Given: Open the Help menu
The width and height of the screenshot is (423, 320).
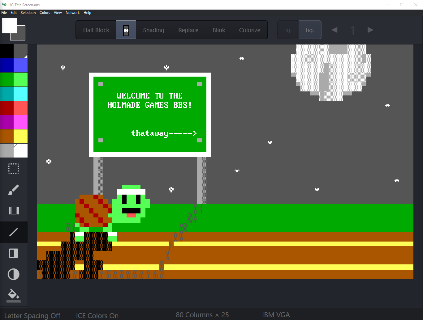Looking at the screenshot, I should pos(88,13).
